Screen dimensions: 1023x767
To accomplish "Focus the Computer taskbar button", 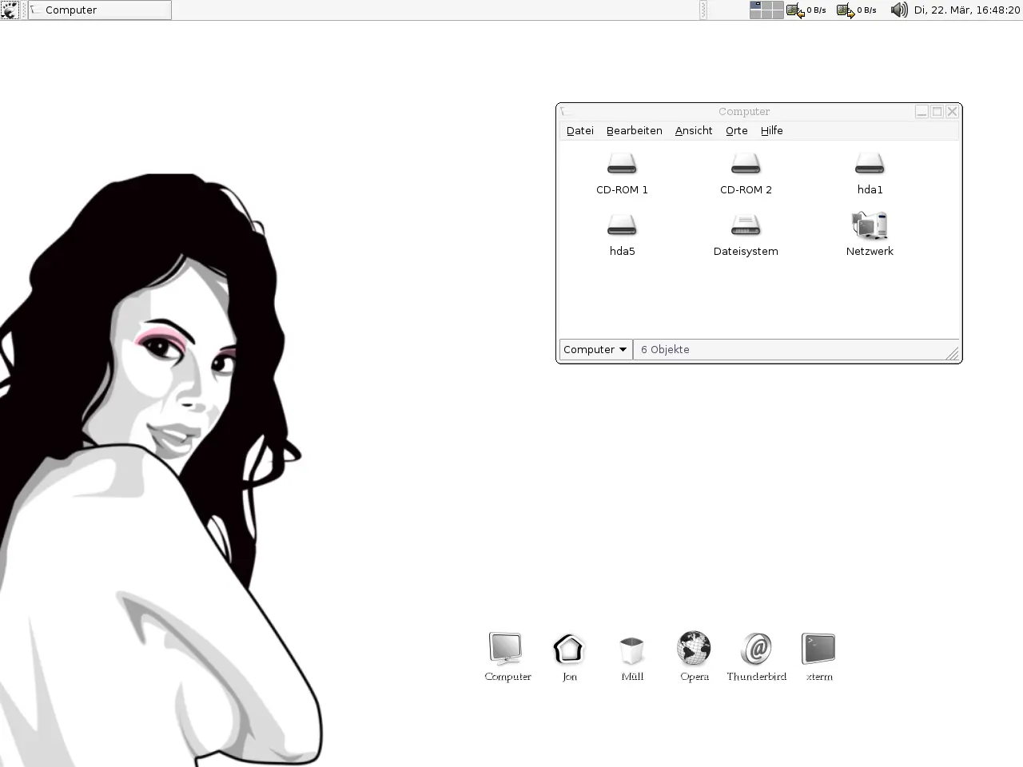I will pyautogui.click(x=98, y=10).
